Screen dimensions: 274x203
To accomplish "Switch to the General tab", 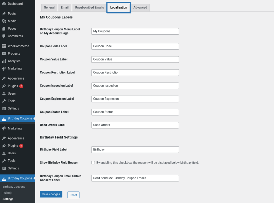I will point(49,8).
